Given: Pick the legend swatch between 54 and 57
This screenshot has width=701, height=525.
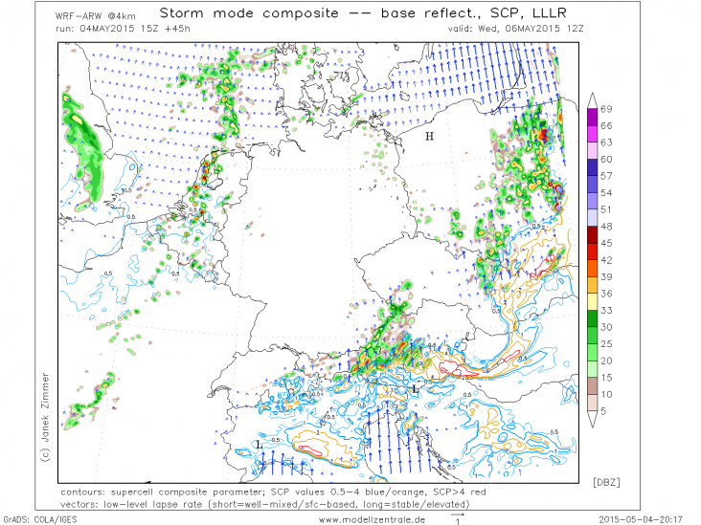Looking at the screenshot, I should pos(593,185).
